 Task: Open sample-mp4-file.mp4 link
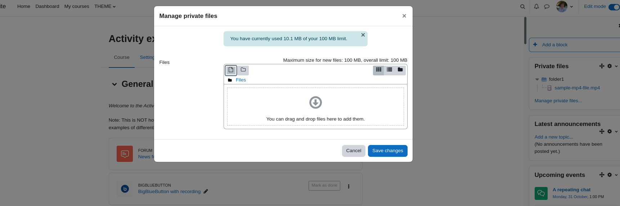(577, 88)
